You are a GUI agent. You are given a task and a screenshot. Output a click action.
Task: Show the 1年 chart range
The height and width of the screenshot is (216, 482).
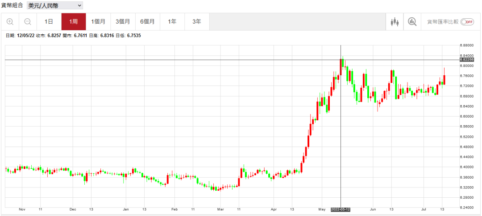coord(172,21)
